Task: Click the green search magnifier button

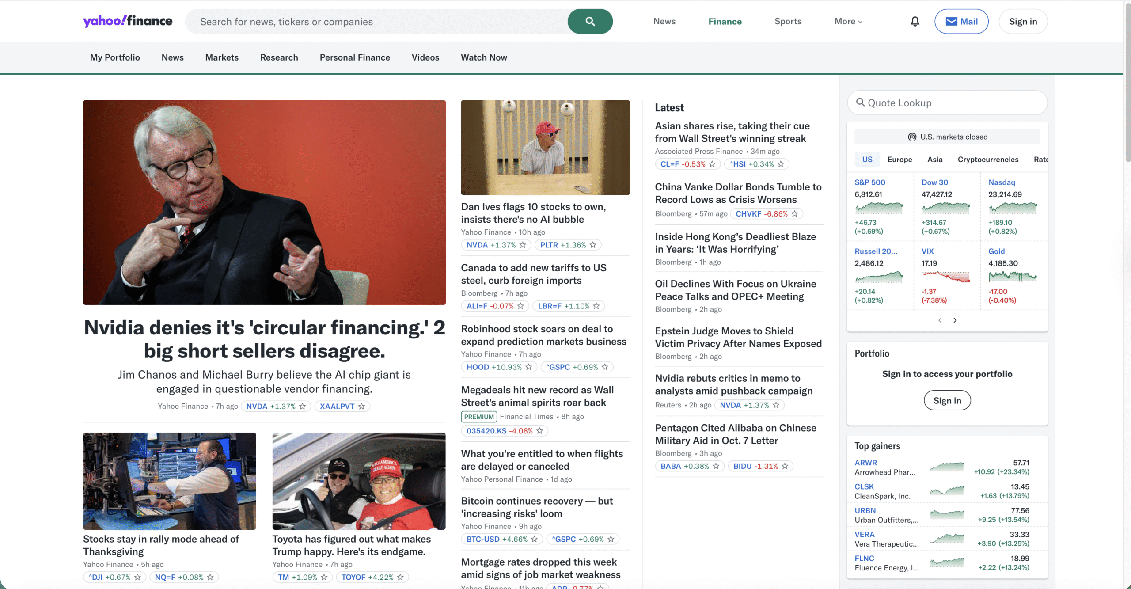Action: point(590,21)
